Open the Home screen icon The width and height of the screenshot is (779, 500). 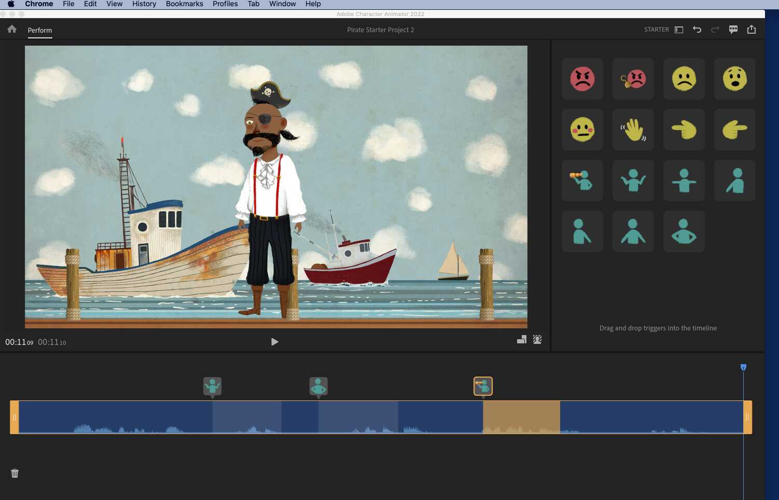point(12,30)
